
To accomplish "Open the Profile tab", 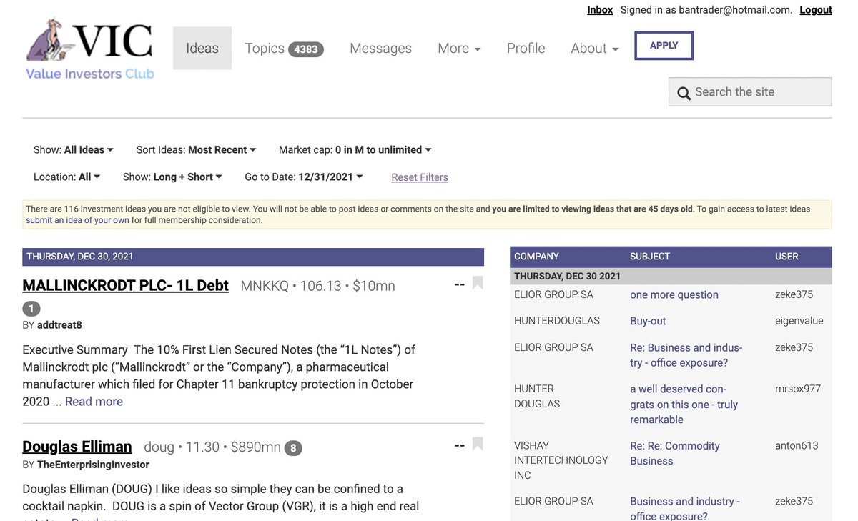I will point(526,48).
